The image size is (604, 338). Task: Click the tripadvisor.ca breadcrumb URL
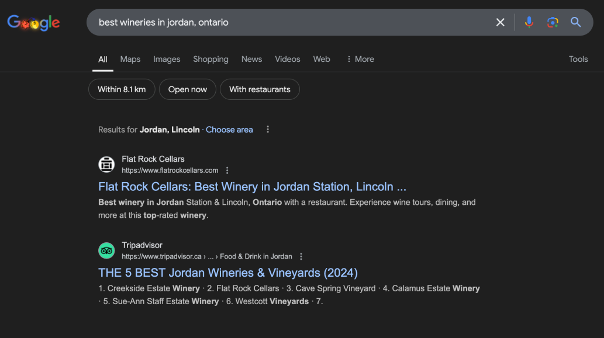(x=207, y=256)
